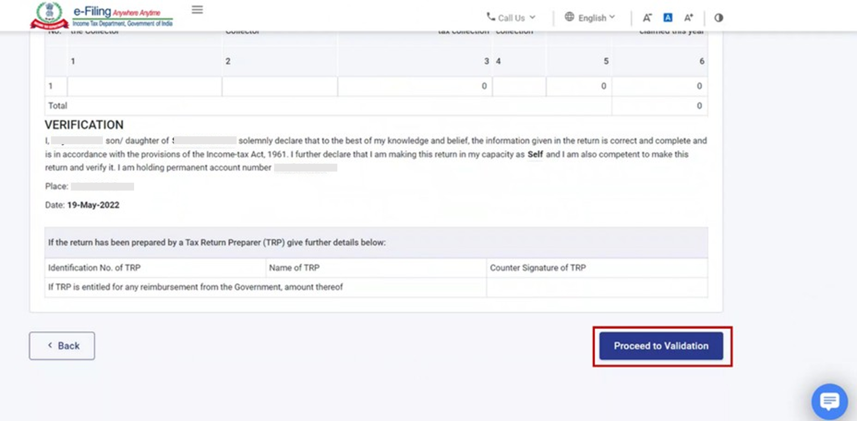Image resolution: width=857 pixels, height=421 pixels.
Task: Click the e-Filing Anywhere Anytime logo text
Action: 122,16
